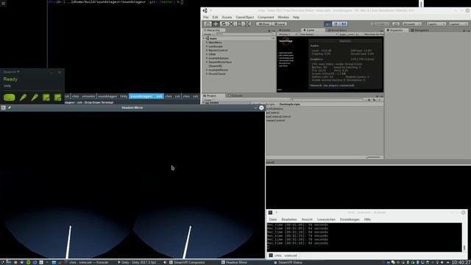Open the Free Aspect dropdown in Game view

(x=319, y=35)
